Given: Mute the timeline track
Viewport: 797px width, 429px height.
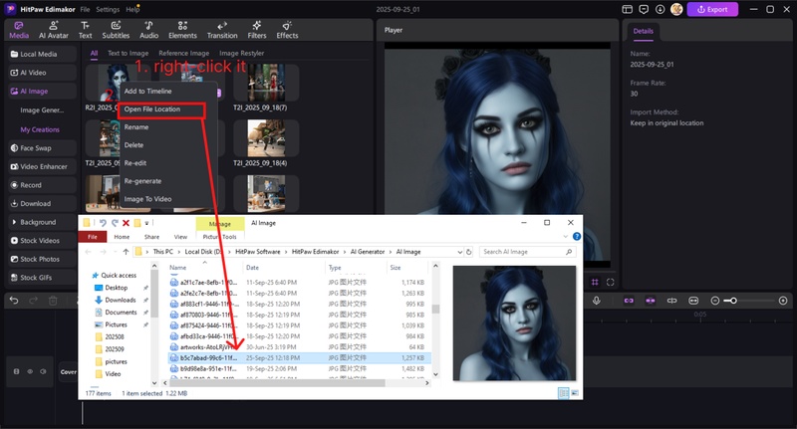Looking at the screenshot, I should pos(43,371).
